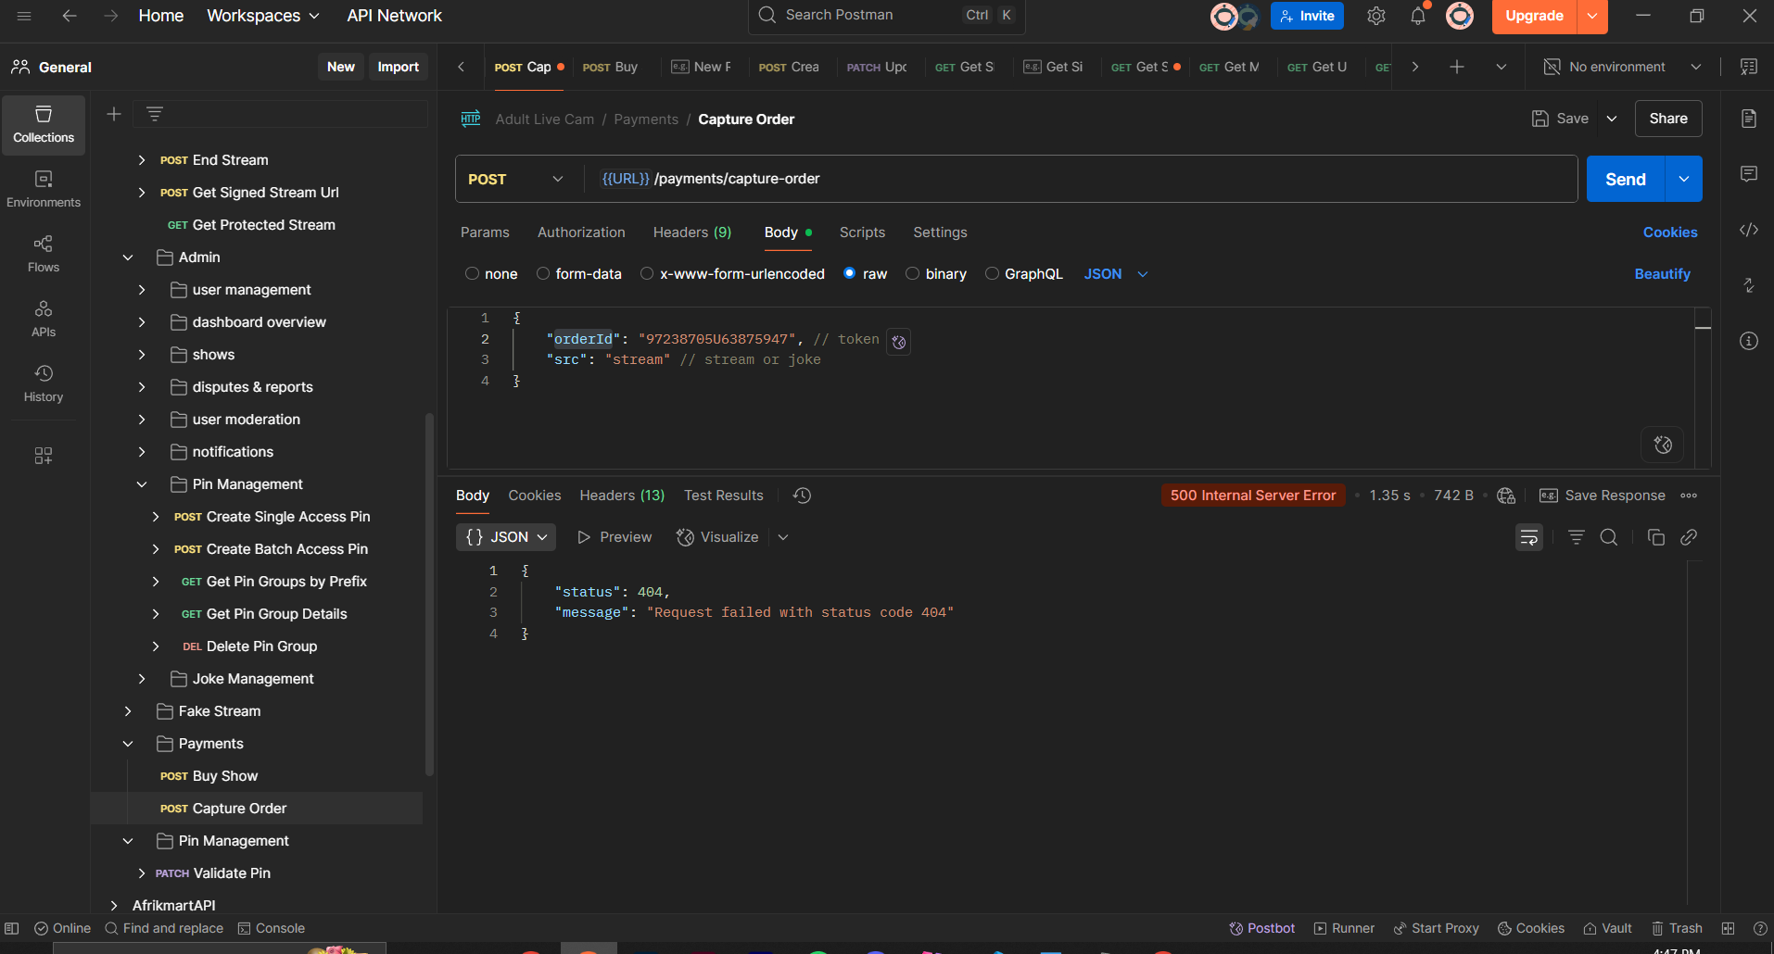This screenshot has height=954, width=1774.
Task: Click the Share button
Action: point(1668,119)
